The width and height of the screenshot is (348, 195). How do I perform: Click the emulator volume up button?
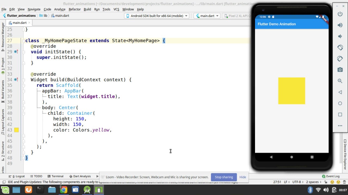(340, 25)
